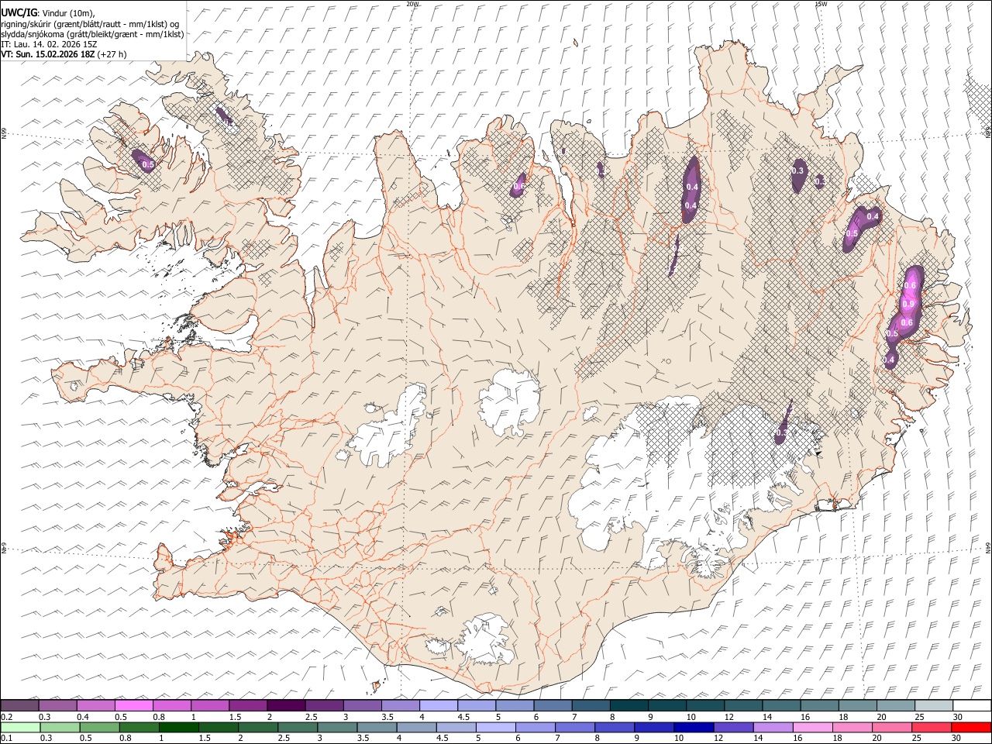992x744 pixels.
Task: Click the '0.2' label under the top legend row
Action: (7, 717)
